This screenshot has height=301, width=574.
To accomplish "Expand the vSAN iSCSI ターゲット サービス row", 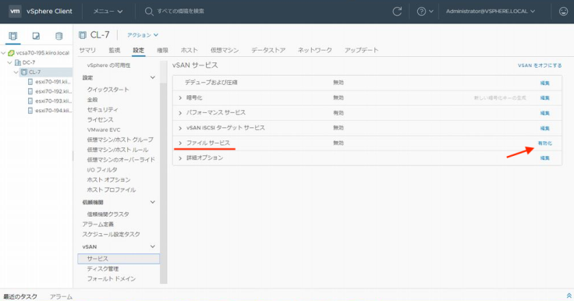I will click(x=180, y=128).
